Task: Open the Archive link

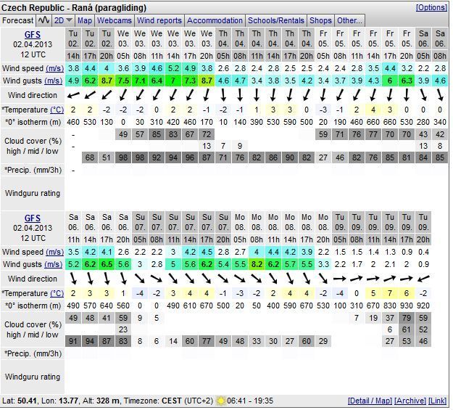Action: pyautogui.click(x=410, y=401)
